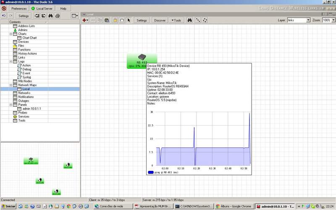Viewport: 336px width, 210px height.
Task: Select Files in Contents tree
Action: click(21, 46)
